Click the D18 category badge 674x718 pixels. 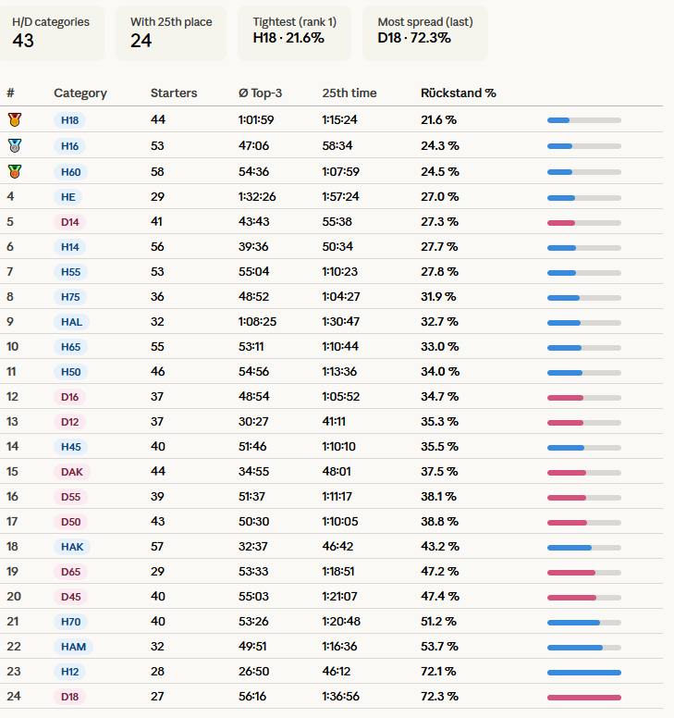[69, 696]
